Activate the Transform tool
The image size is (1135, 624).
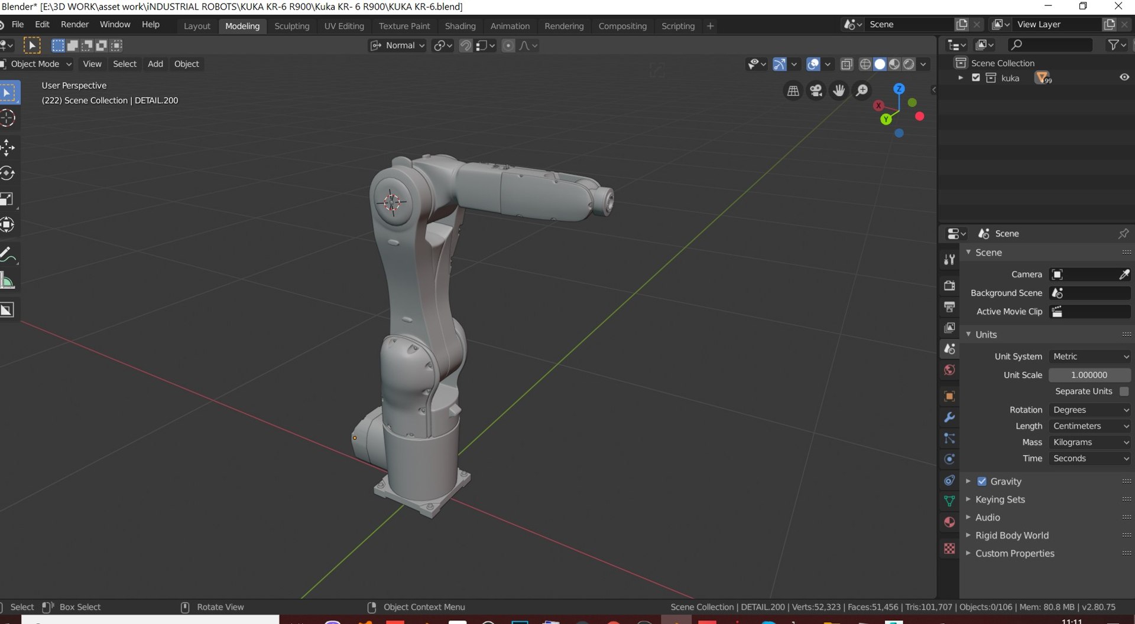coord(8,225)
